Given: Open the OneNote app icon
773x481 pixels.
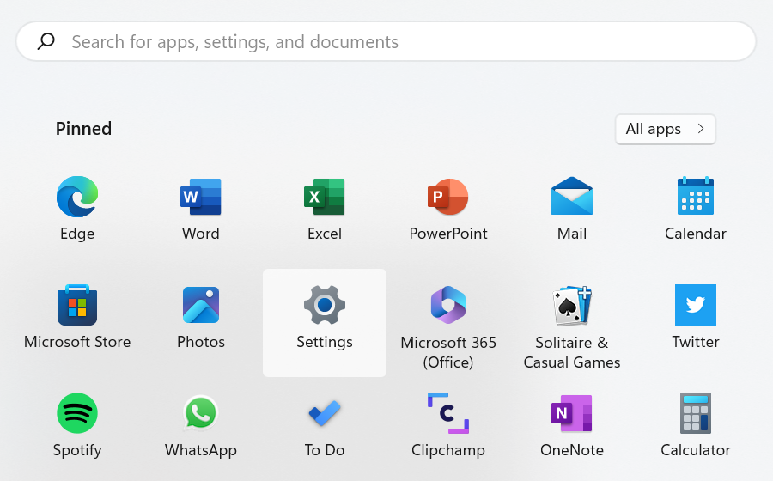Looking at the screenshot, I should click(x=572, y=413).
